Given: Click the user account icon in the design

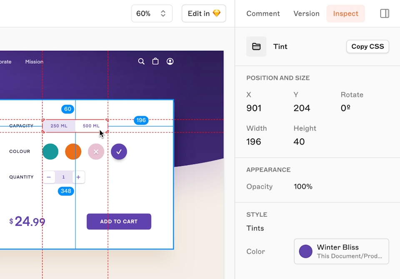Looking at the screenshot, I should click(x=170, y=62).
